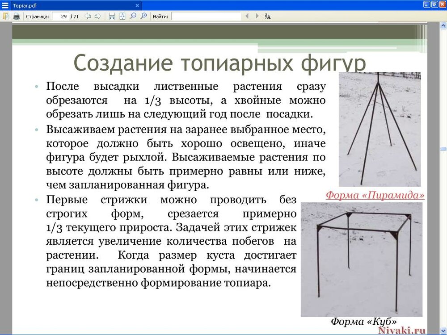Toggle case-sensitive search with aA icon

267,16
